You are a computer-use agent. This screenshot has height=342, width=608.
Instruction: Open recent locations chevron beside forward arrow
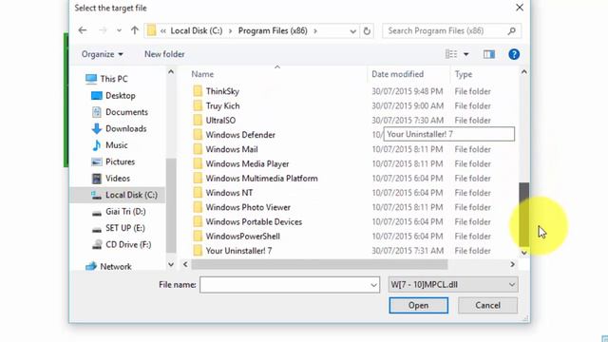coord(119,30)
